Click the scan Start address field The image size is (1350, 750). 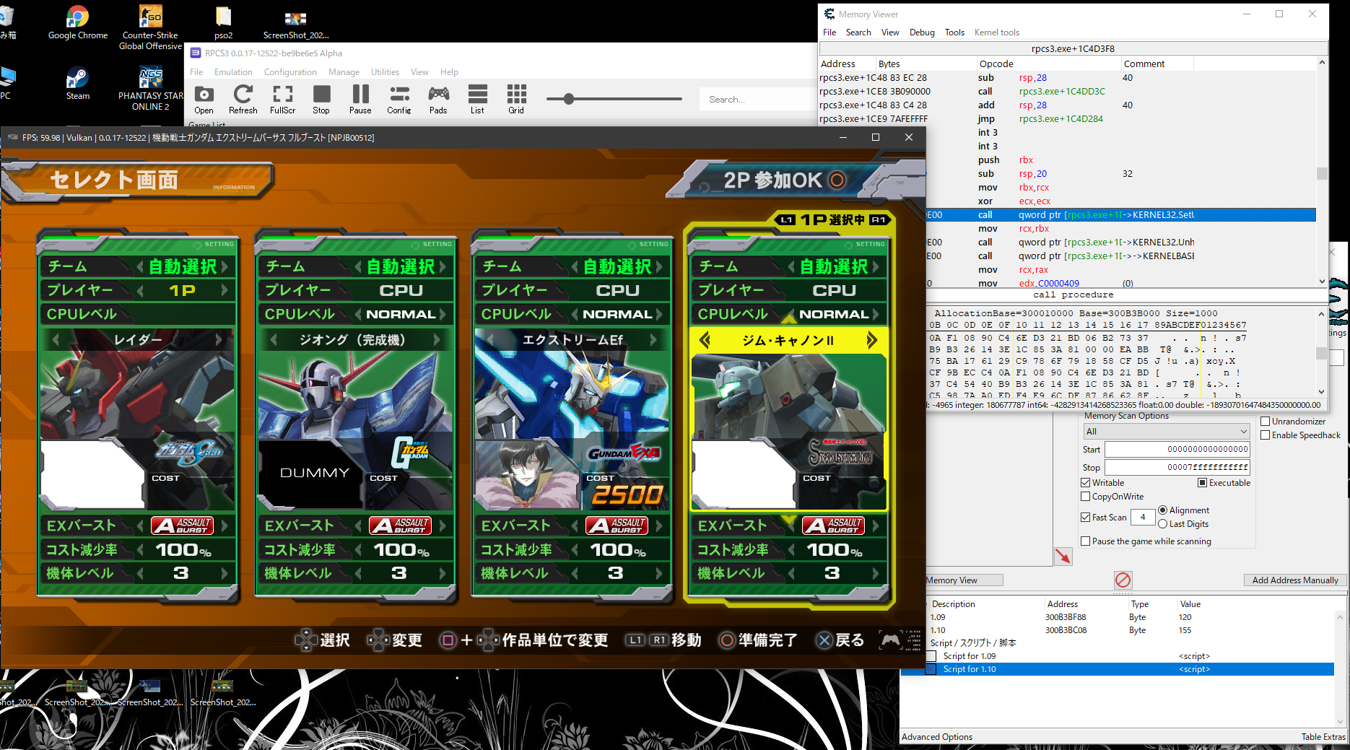pos(1177,449)
